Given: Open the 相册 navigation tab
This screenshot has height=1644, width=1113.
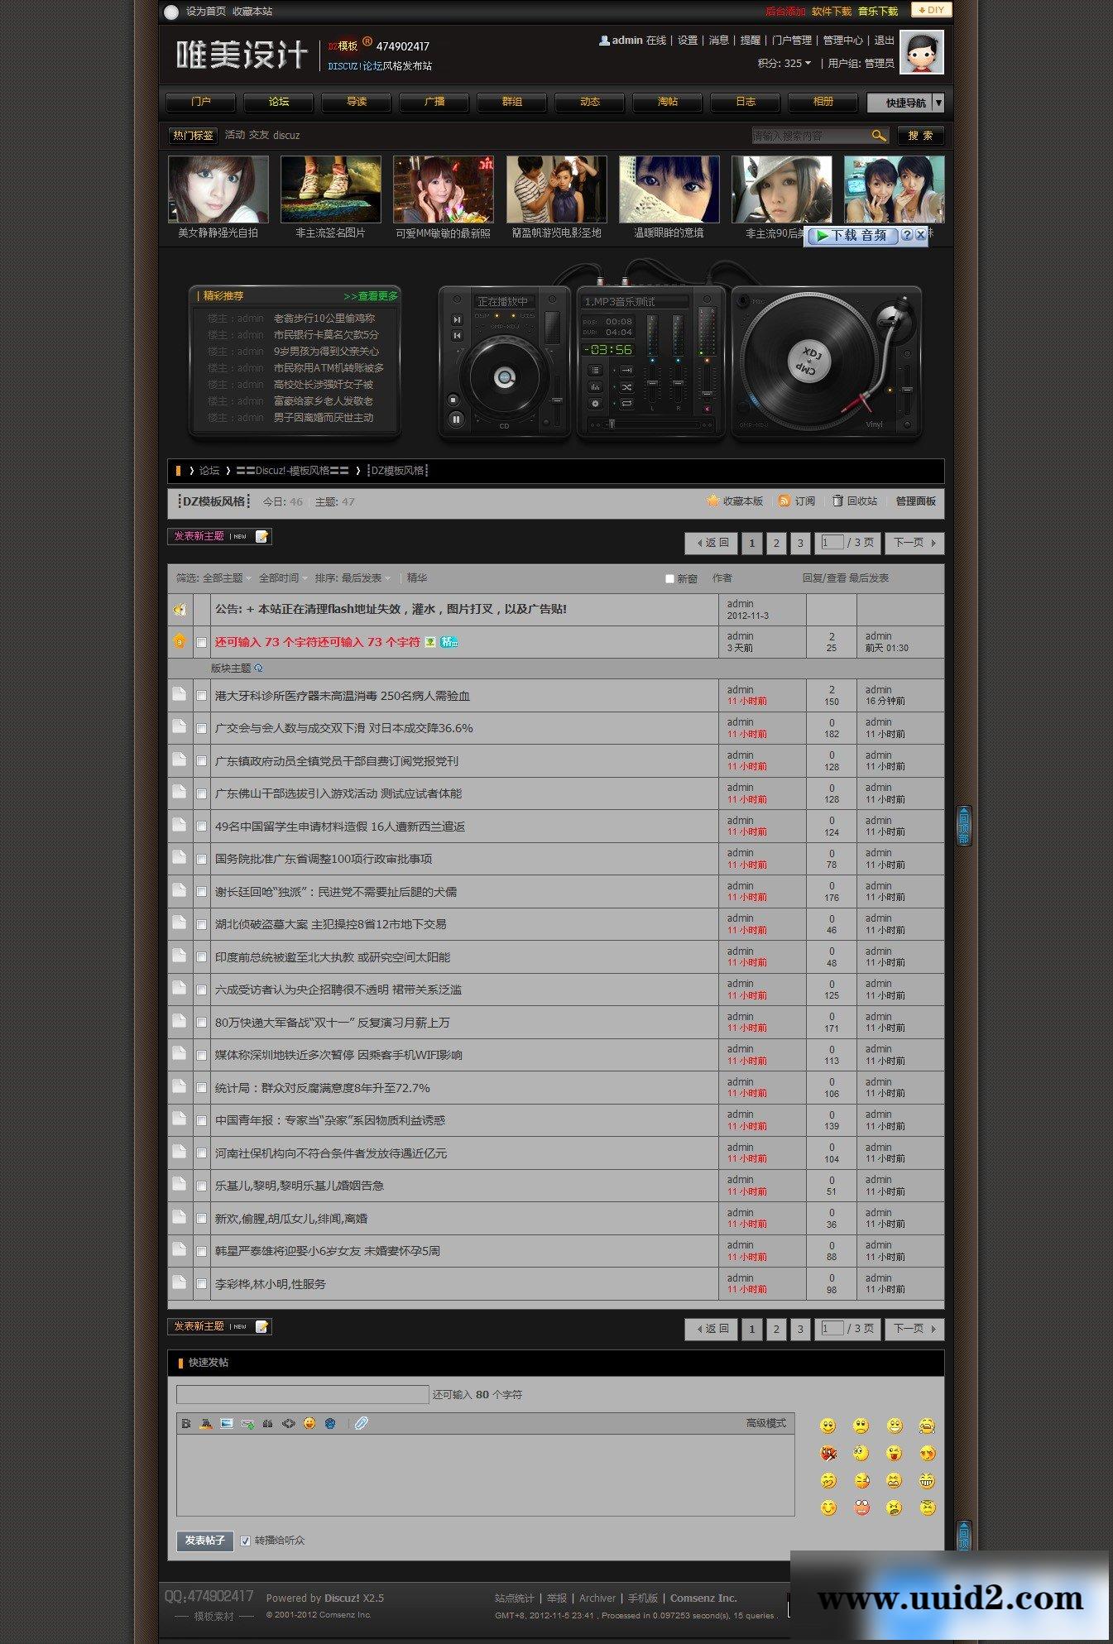Looking at the screenshot, I should [823, 102].
